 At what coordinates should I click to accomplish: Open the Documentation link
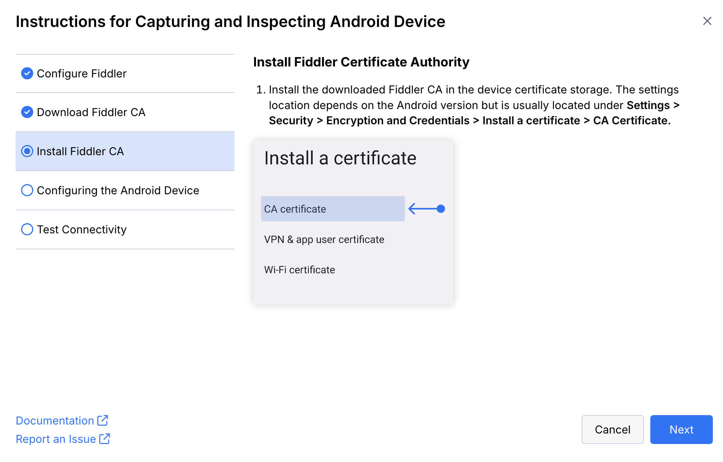(x=55, y=421)
